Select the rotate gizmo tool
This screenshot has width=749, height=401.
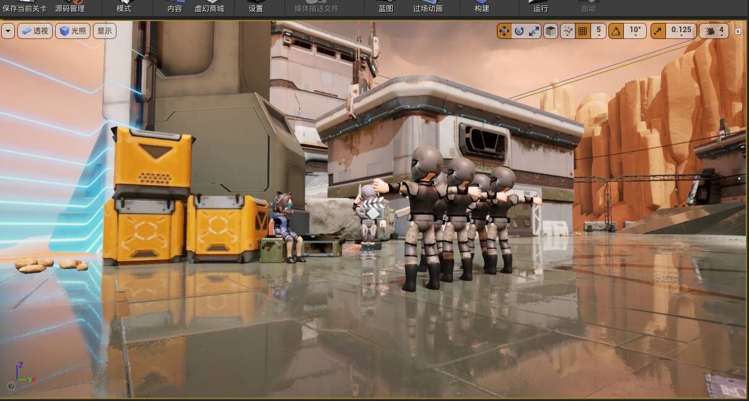tap(519, 31)
